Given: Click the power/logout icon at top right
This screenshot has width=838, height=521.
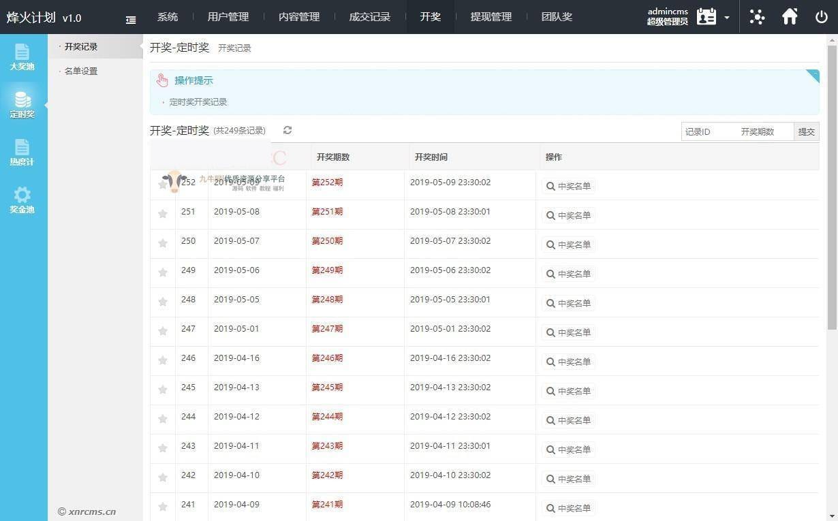Looking at the screenshot, I should (822, 16).
